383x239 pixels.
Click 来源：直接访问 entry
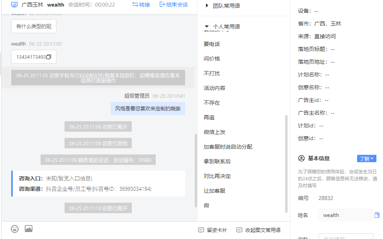point(317,36)
